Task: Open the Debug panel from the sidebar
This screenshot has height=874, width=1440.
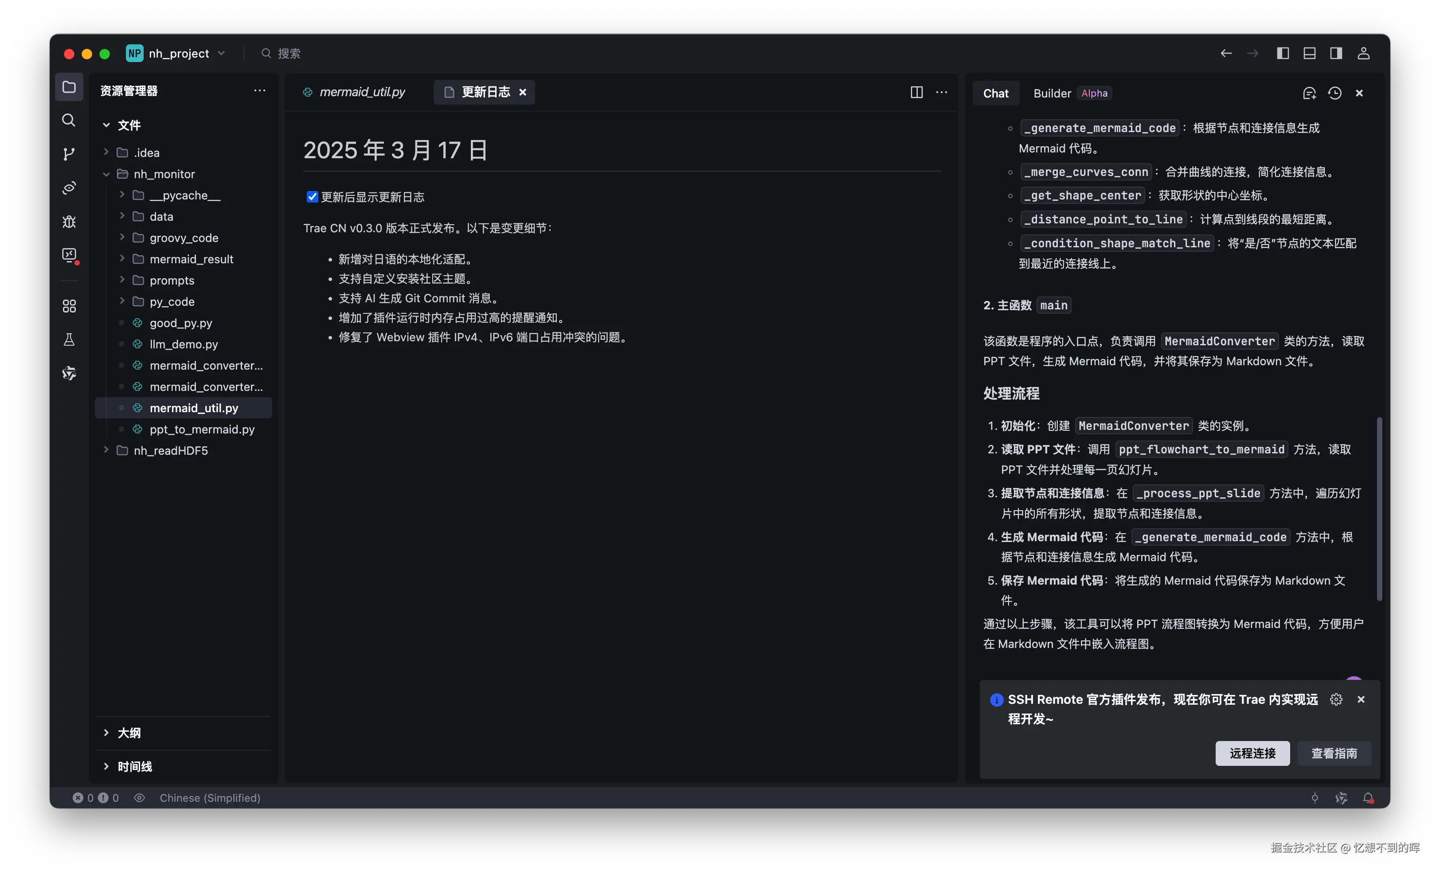Action: click(x=69, y=222)
